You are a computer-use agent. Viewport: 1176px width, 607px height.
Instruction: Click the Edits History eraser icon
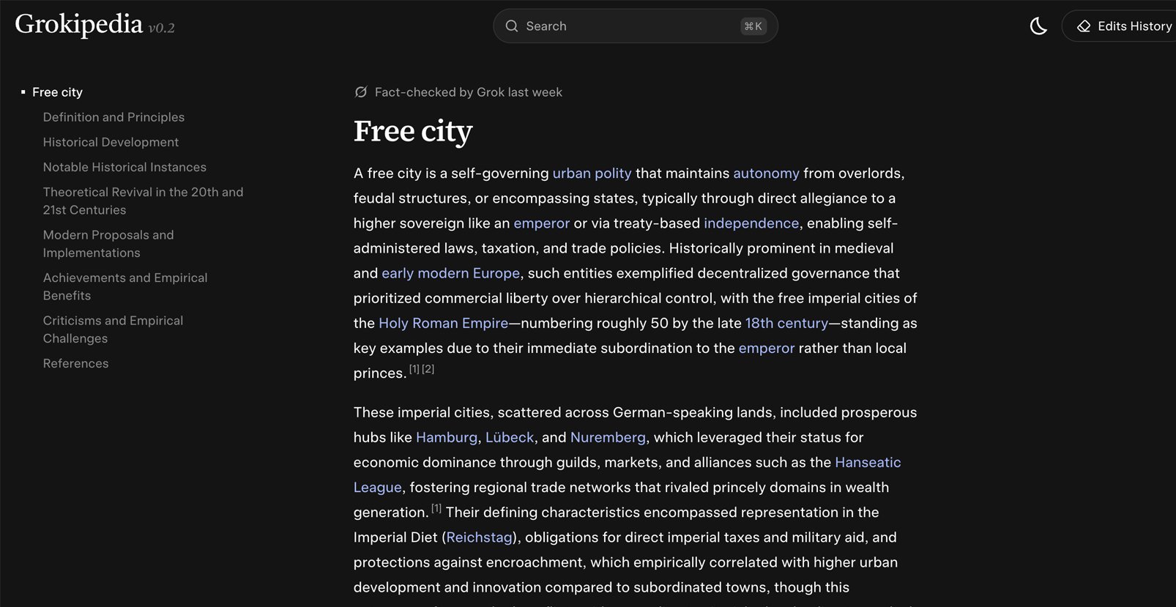1084,26
